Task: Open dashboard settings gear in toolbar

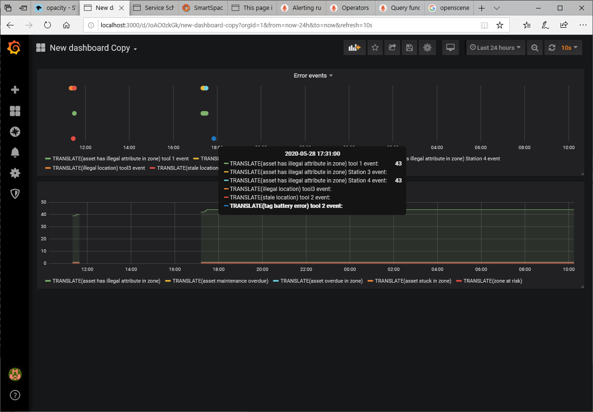Action: coord(427,48)
